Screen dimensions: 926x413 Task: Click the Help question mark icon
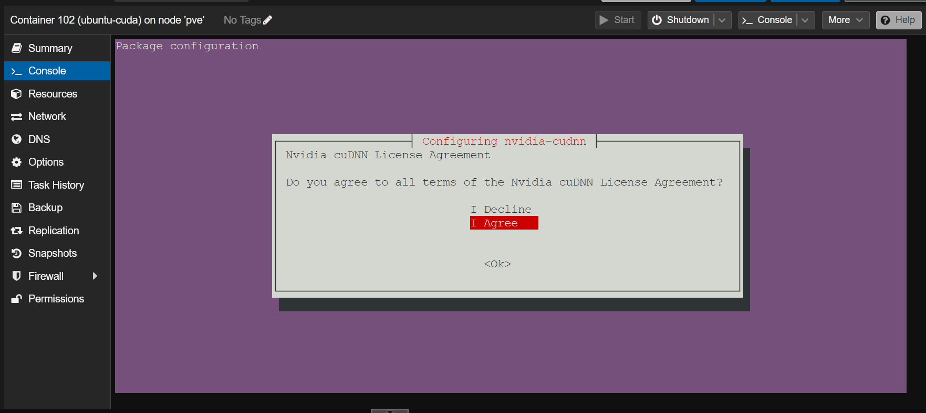tap(886, 20)
